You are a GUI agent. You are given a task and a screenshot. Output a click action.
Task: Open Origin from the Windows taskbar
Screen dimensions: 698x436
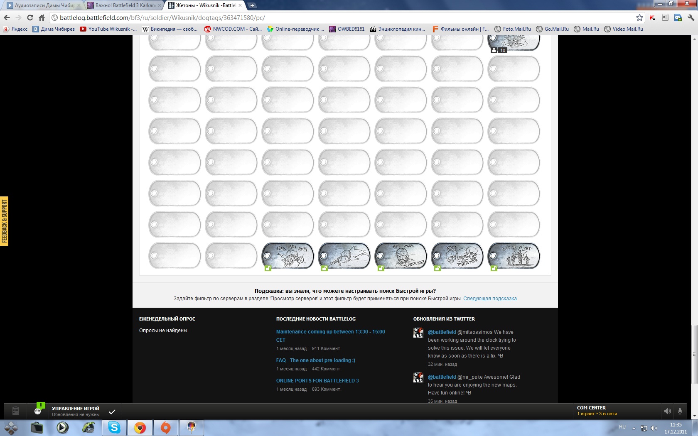pyautogui.click(x=165, y=427)
